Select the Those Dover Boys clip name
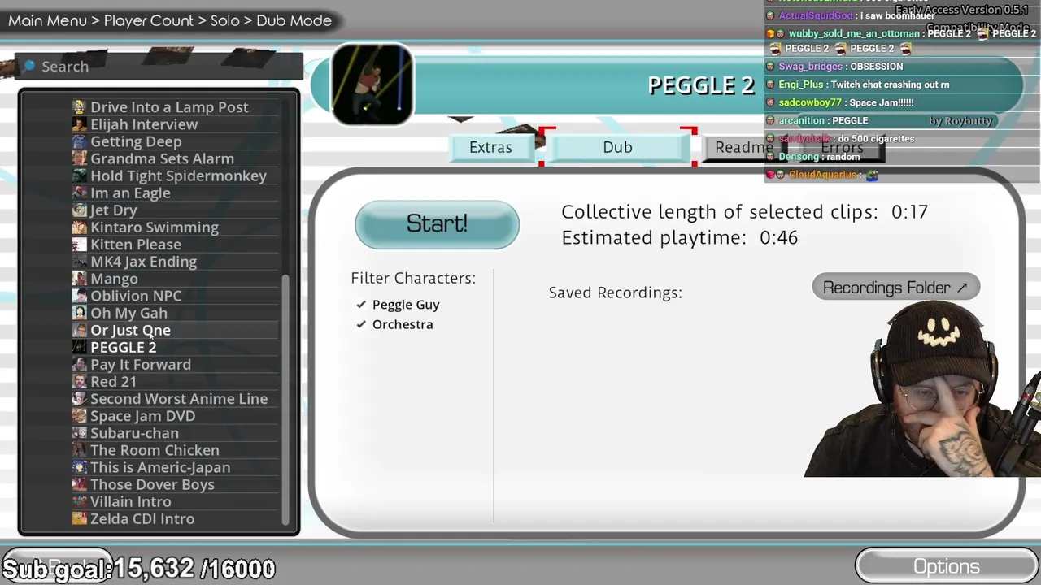This screenshot has height=585, width=1041. 152,484
